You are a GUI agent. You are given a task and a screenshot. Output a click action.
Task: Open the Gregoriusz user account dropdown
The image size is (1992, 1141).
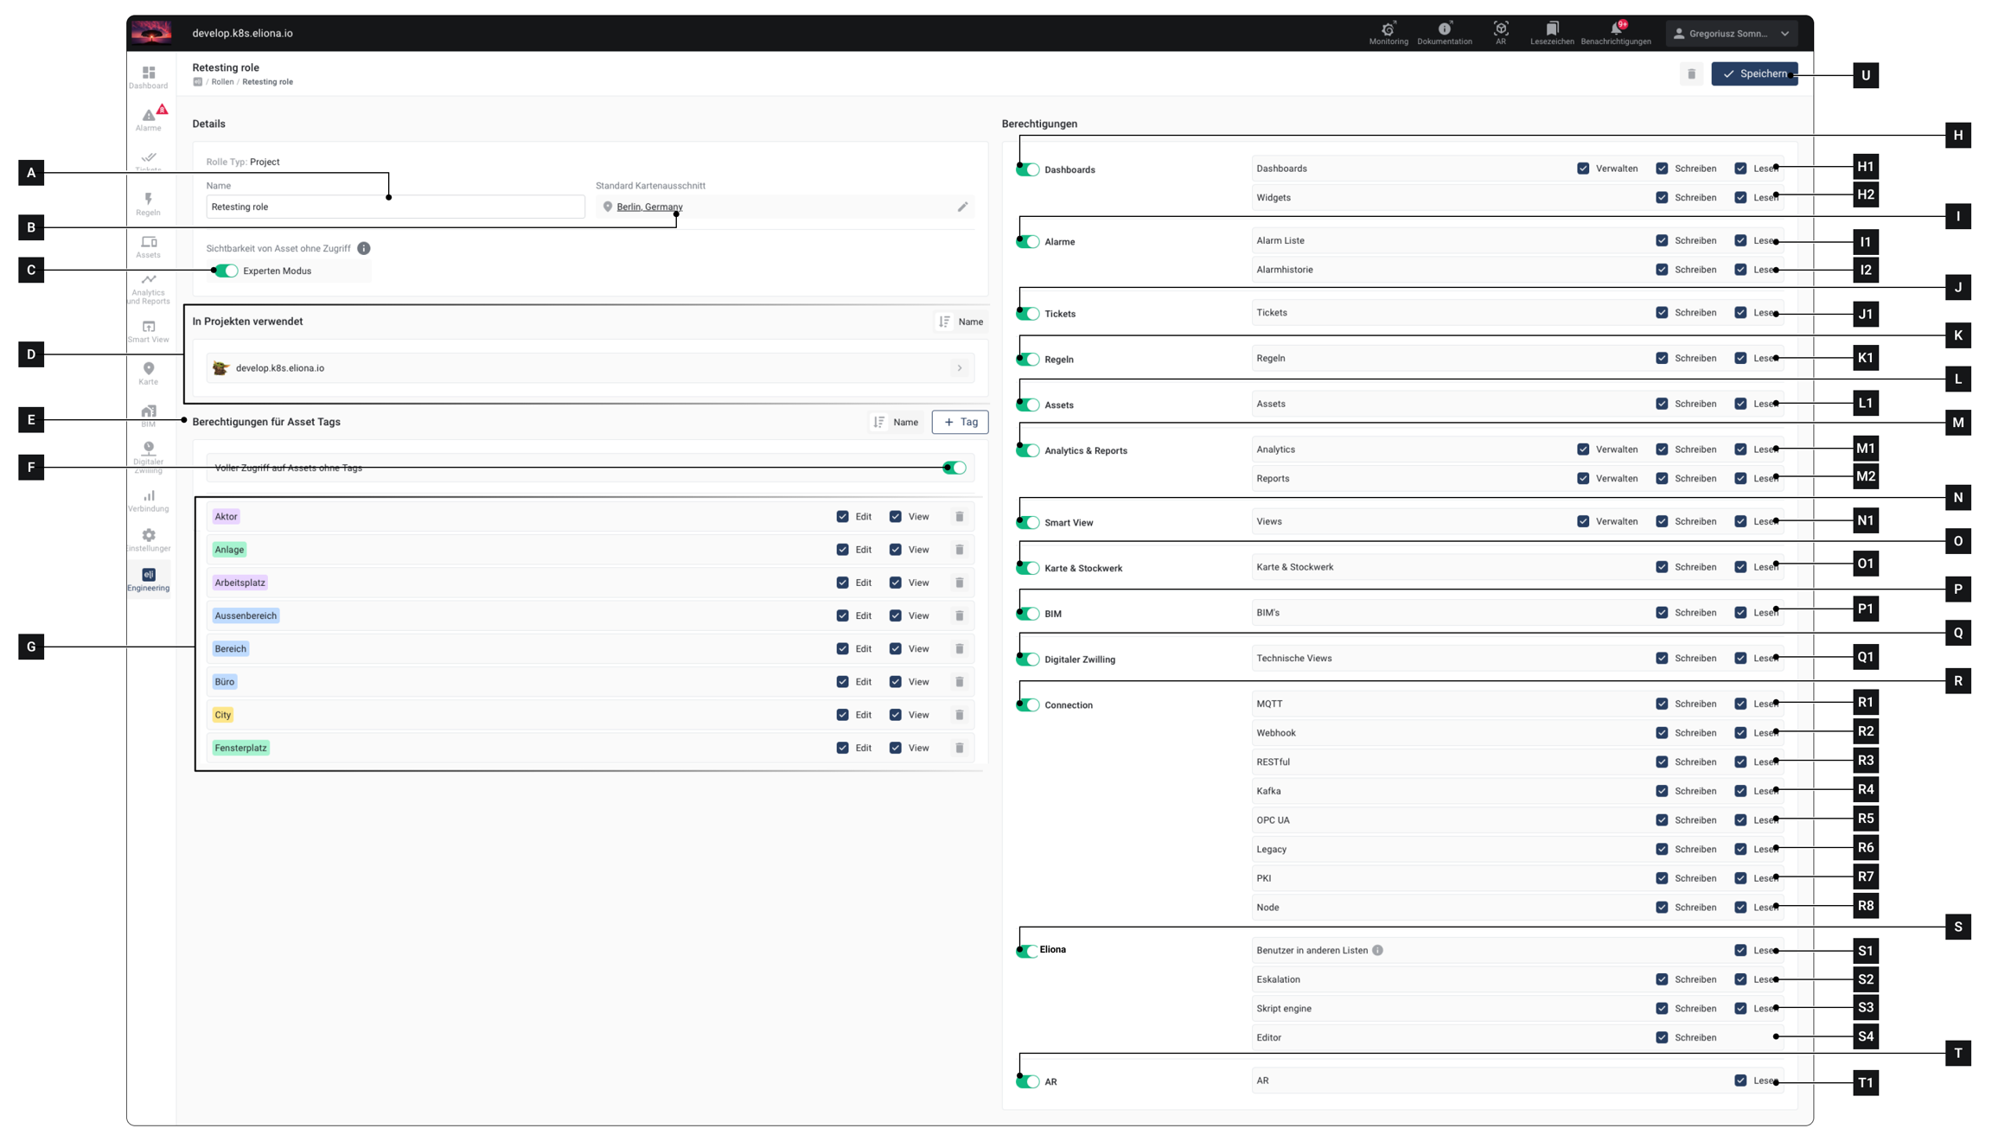[1732, 34]
